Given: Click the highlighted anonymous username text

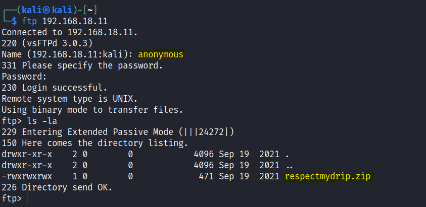Looking at the screenshot, I should [x=161, y=54].
